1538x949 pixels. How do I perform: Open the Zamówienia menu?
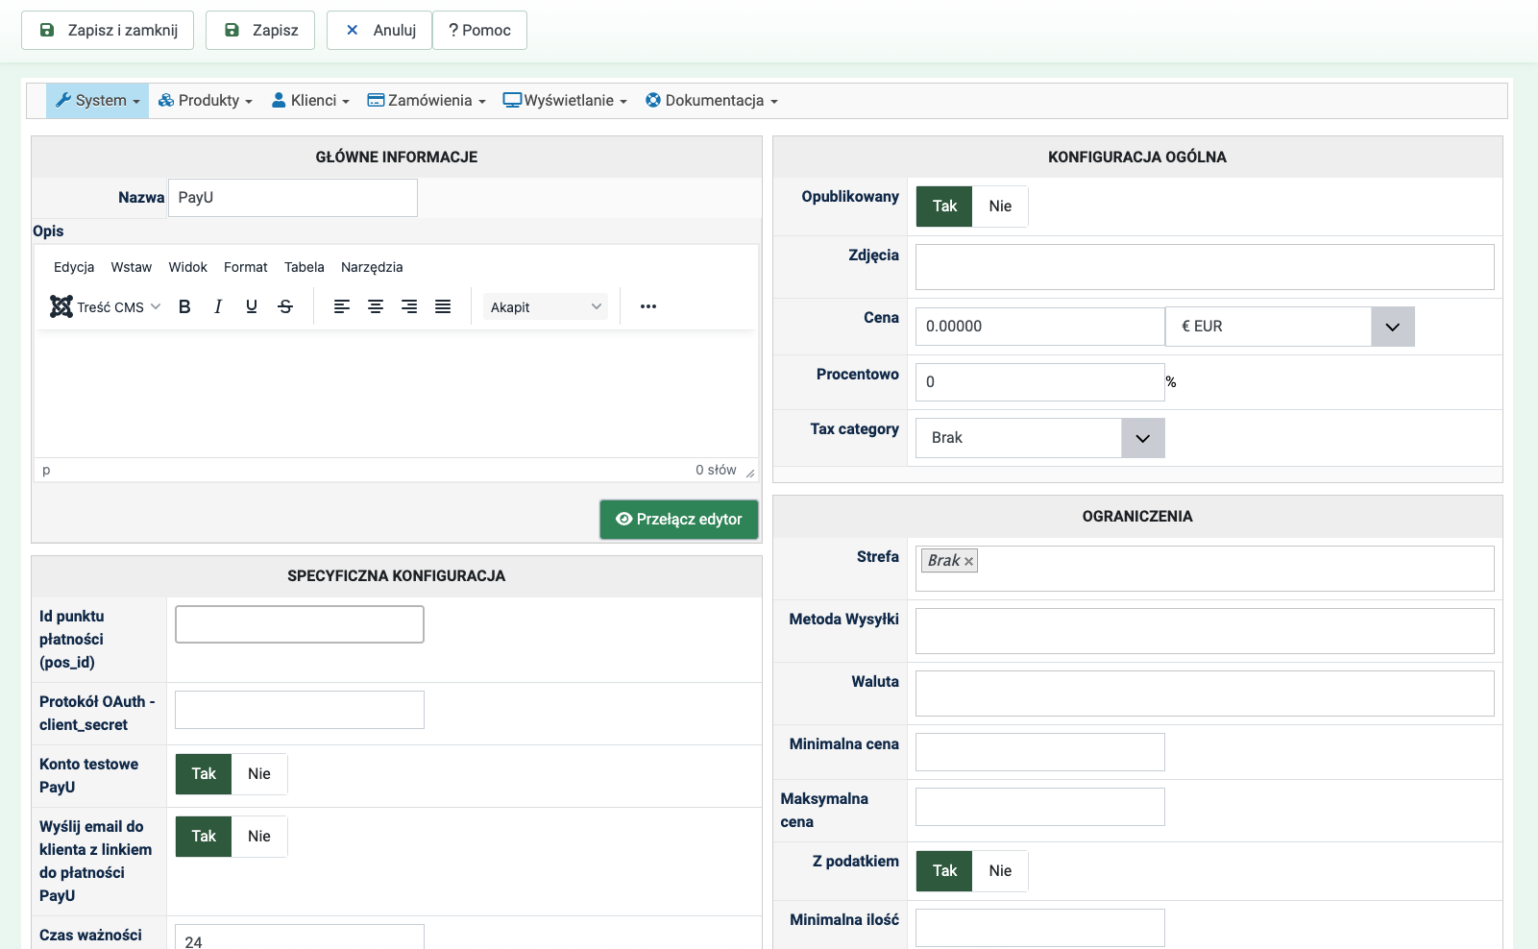(427, 101)
